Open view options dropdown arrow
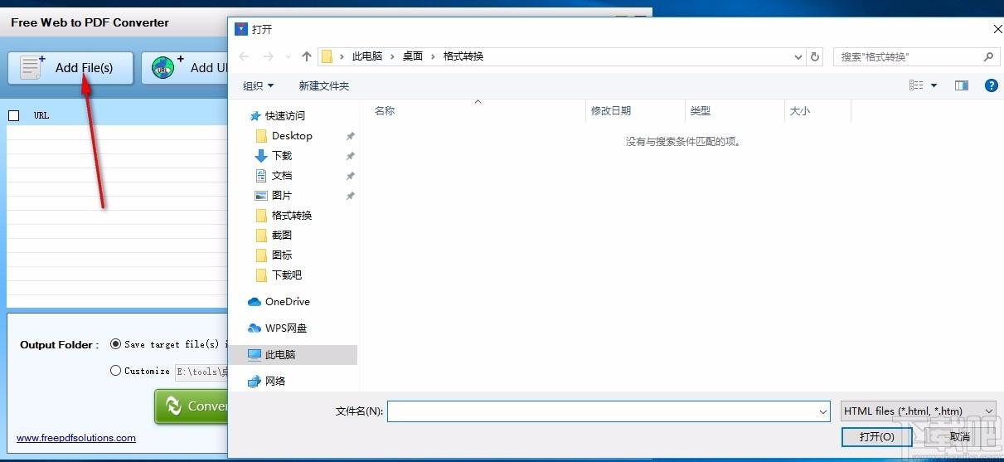Image resolution: width=1004 pixels, height=462 pixels. click(x=934, y=85)
